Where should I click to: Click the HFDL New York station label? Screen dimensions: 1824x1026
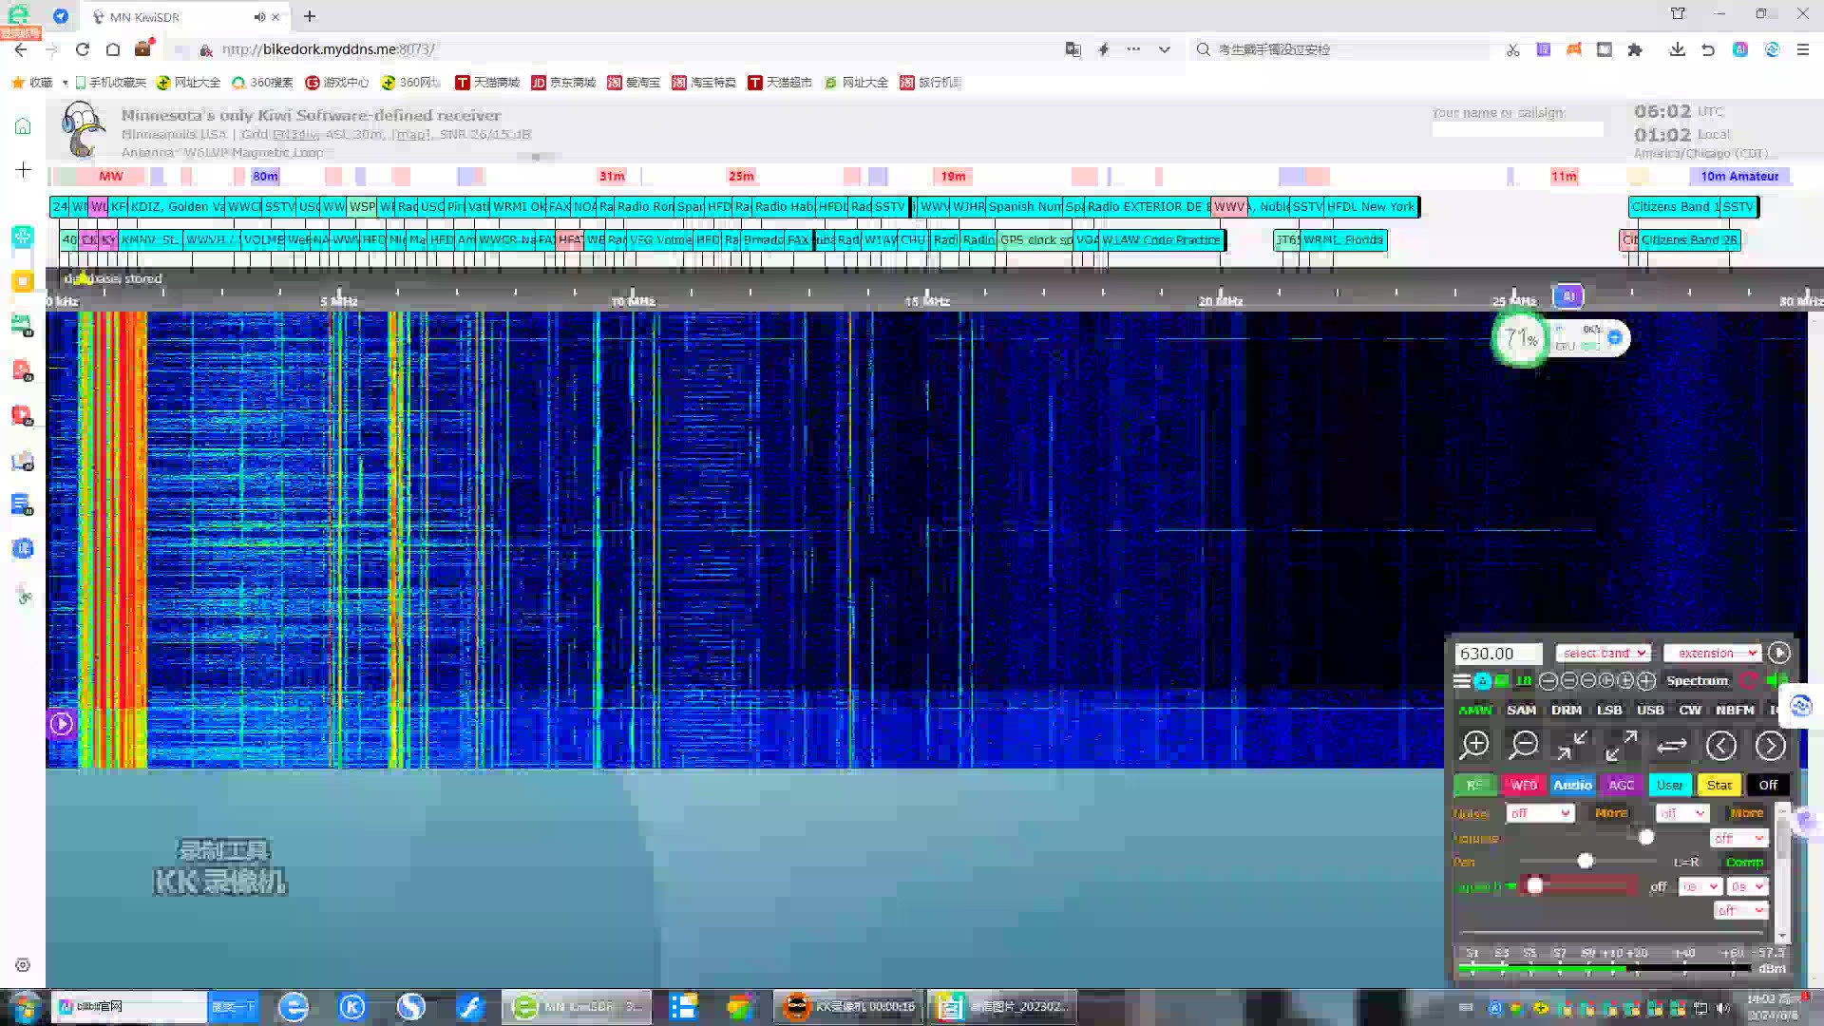(x=1371, y=206)
